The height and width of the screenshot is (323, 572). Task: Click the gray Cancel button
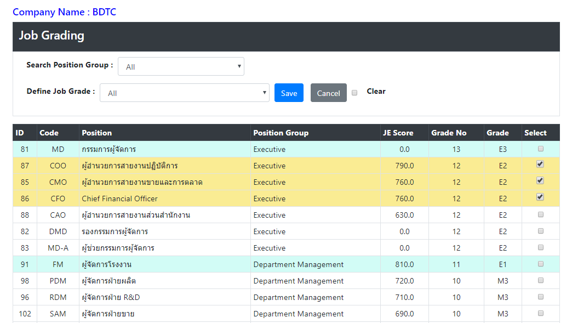coord(328,93)
